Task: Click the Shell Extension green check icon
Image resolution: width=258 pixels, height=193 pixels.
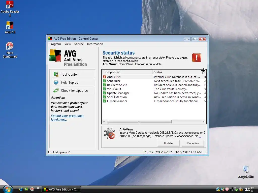Action: tap(105, 97)
